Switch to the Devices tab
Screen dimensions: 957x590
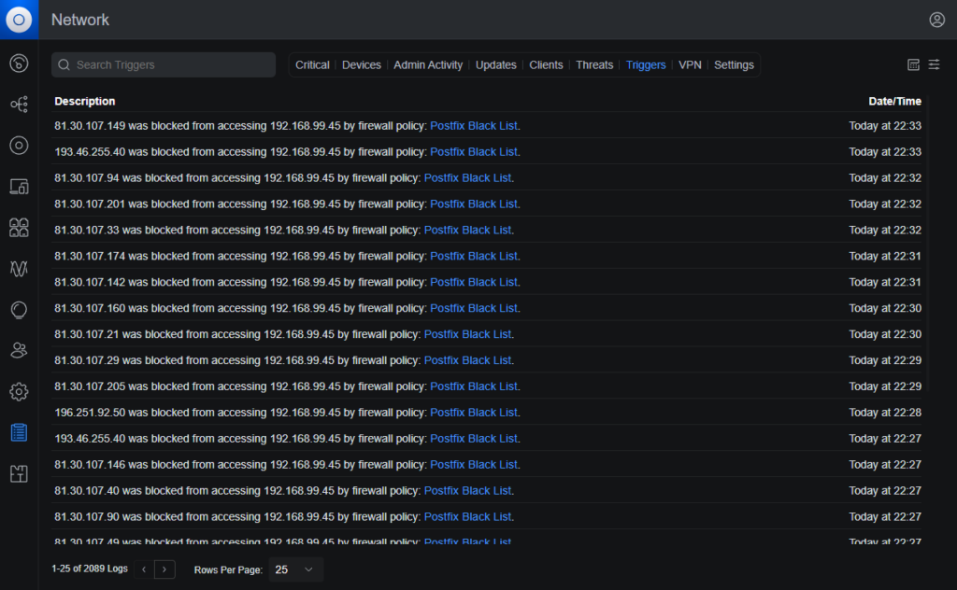coord(362,64)
